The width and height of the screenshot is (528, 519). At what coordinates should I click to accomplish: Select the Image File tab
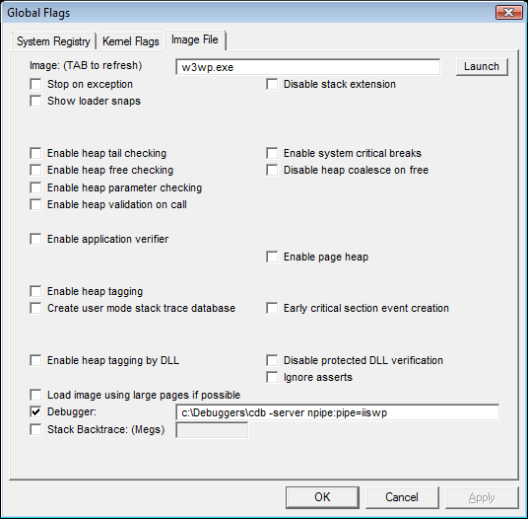[195, 39]
